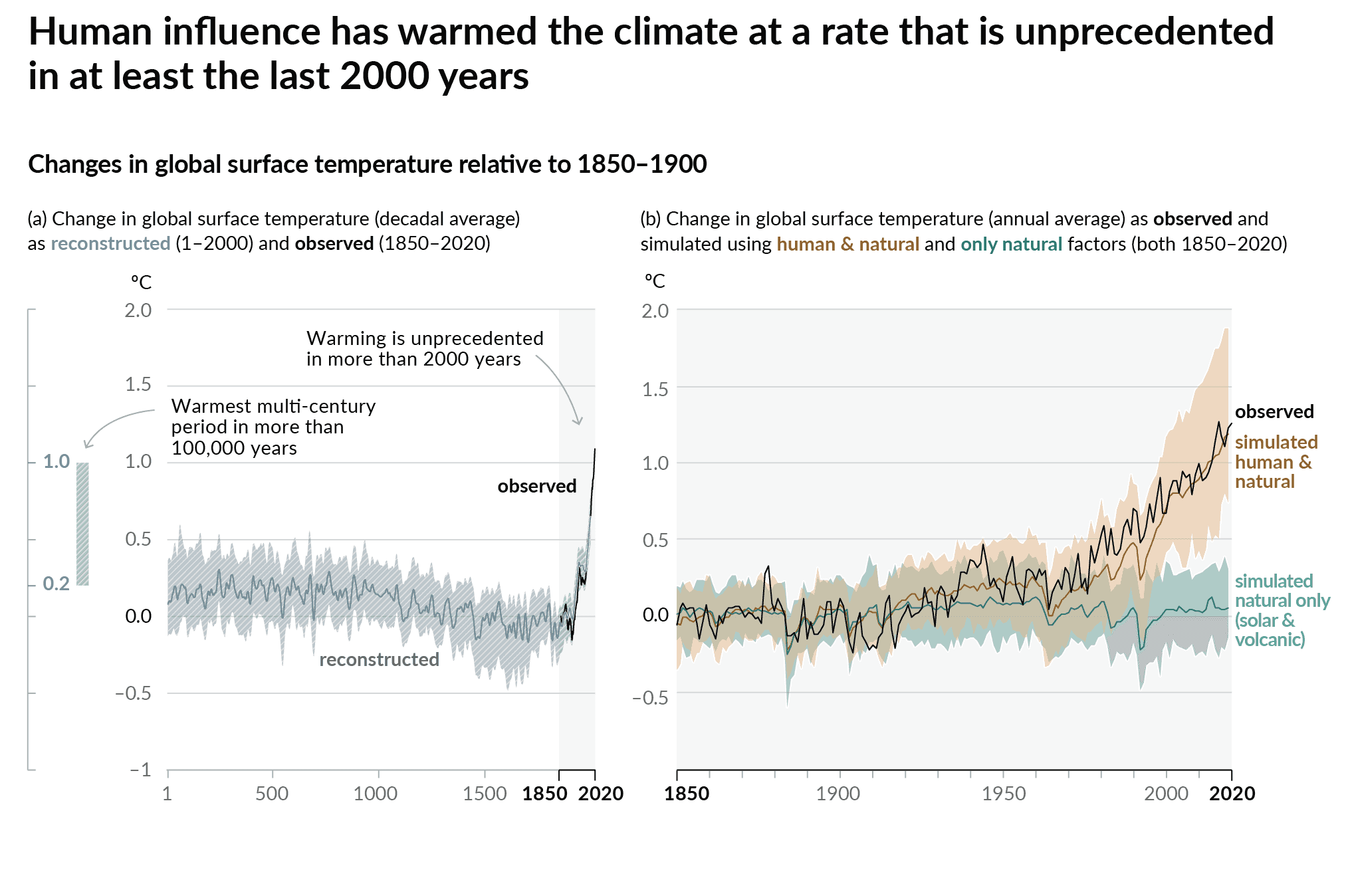Image resolution: width=1350 pixels, height=894 pixels.
Task: Click the gray 'reconstructed' word in panel (a) caption
Action: [110, 244]
